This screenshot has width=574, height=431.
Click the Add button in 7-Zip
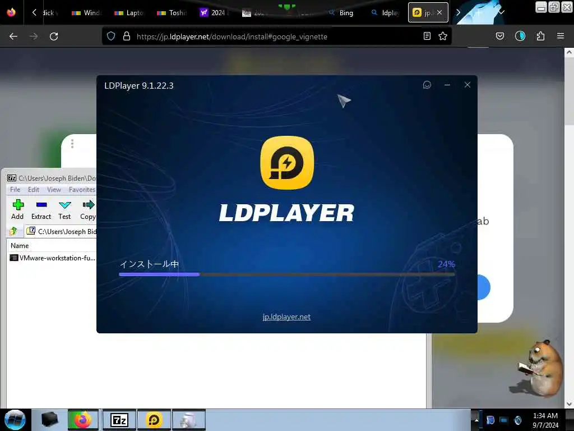[17, 210]
